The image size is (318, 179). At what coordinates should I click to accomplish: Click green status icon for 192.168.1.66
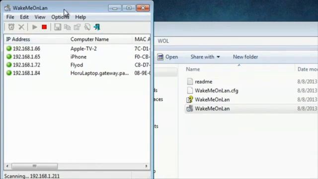[x=9, y=49]
